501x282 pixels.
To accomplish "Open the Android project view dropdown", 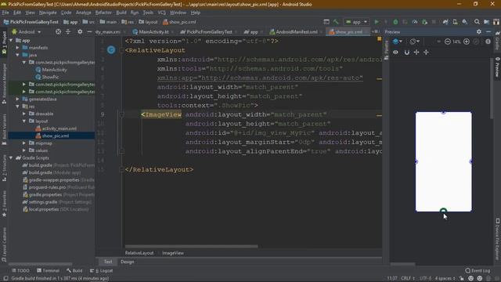I will point(27,32).
